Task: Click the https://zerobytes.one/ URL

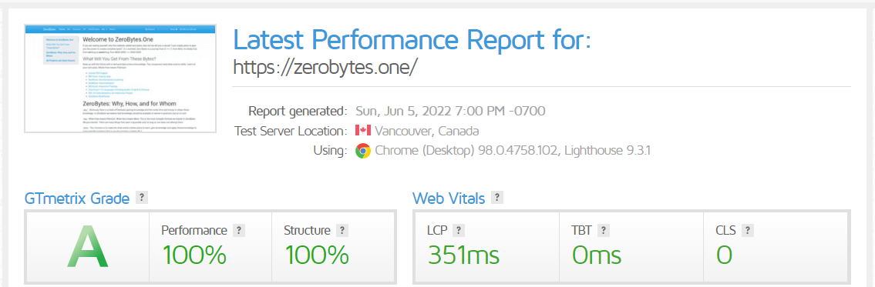Action: point(325,67)
